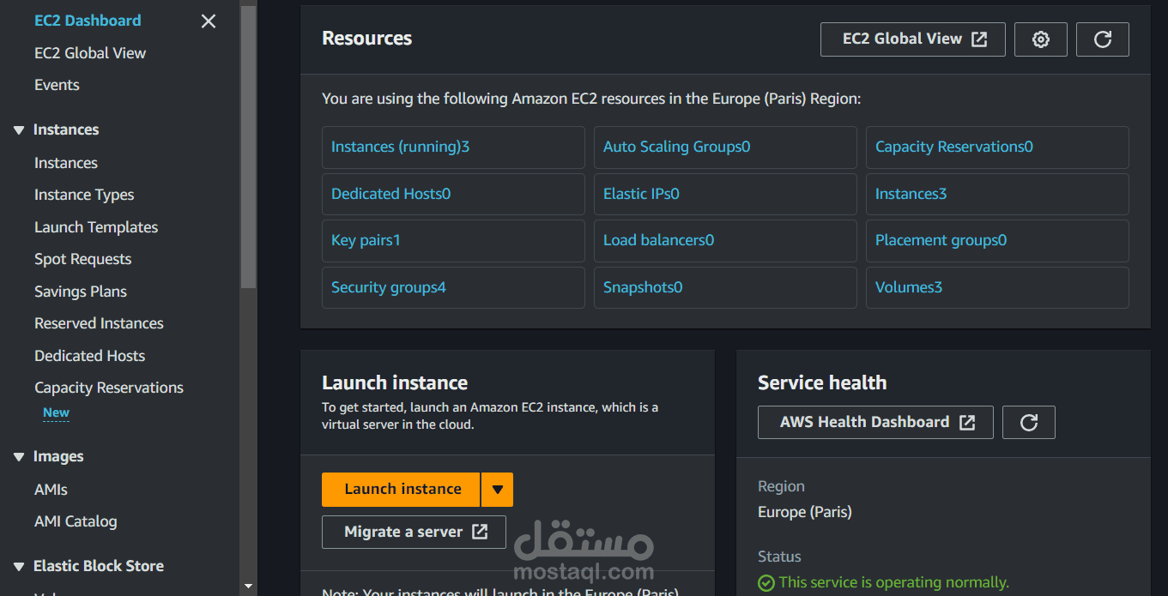Open Load balancers resource tile
This screenshot has width=1168, height=596.
tap(725, 241)
